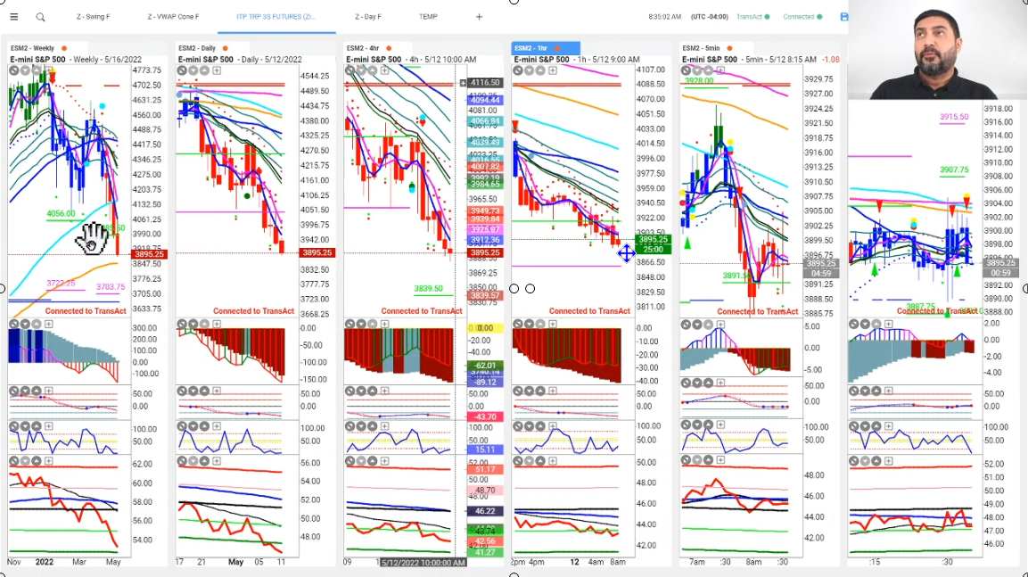Image resolution: width=1028 pixels, height=577 pixels.
Task: Switch to the Z - VWAP Cone F tab
Action: (x=173, y=17)
